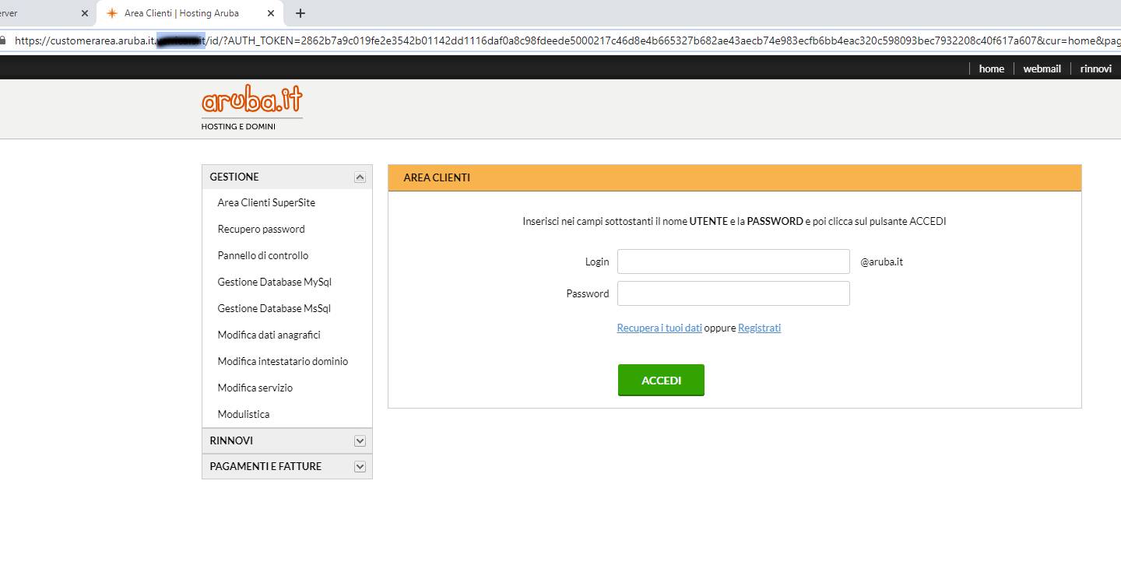
Task: Open Gestione Database MySql
Action: [x=275, y=282]
